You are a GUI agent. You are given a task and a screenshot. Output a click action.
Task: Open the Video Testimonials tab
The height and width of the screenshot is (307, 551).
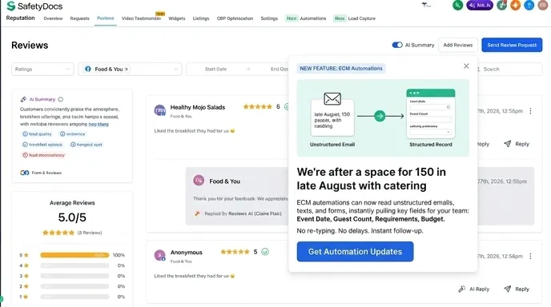tap(141, 18)
